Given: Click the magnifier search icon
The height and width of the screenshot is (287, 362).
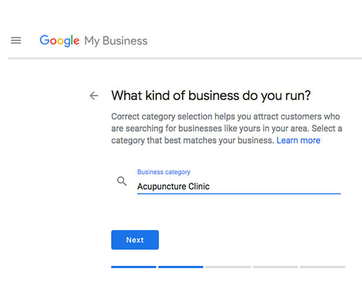Looking at the screenshot, I should 122,181.
